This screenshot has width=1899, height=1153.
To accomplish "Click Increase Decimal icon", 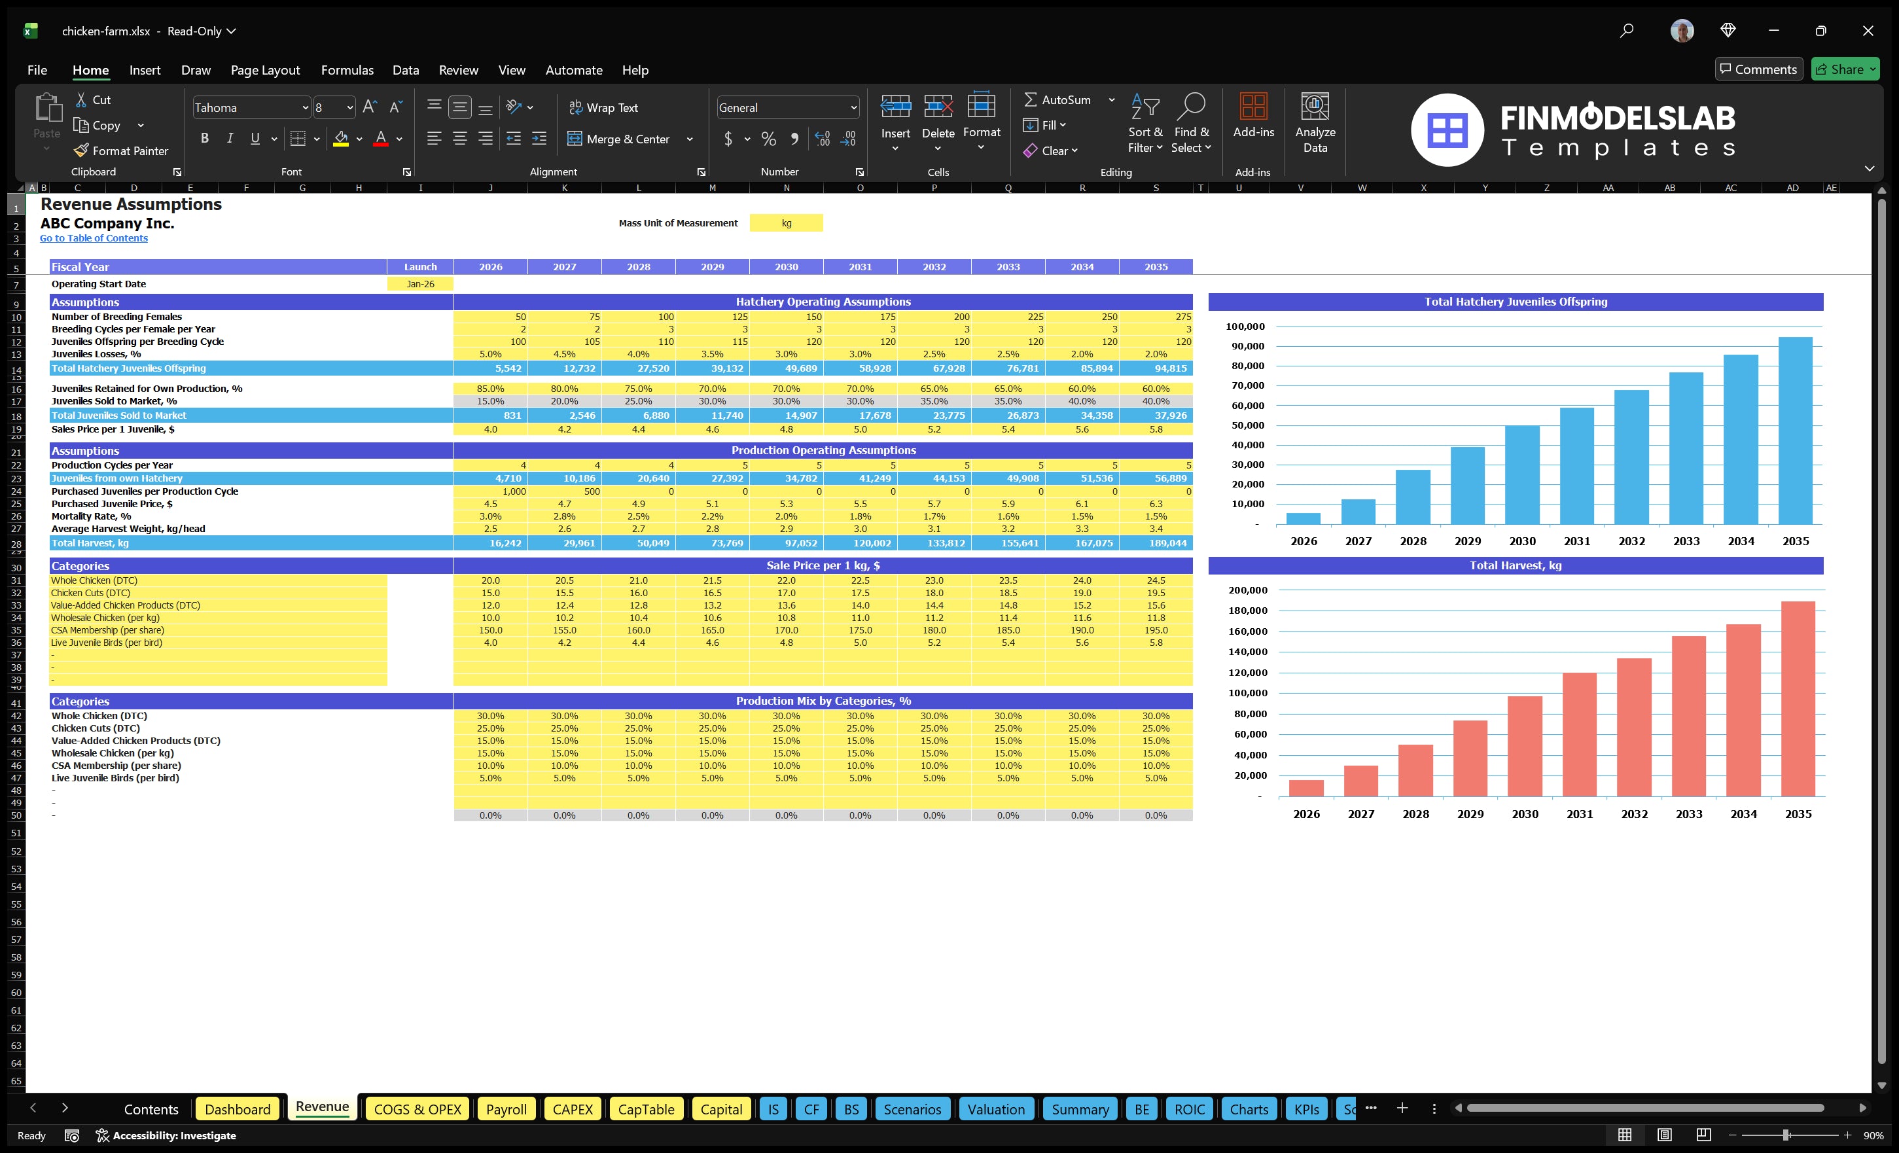I will click(x=823, y=139).
